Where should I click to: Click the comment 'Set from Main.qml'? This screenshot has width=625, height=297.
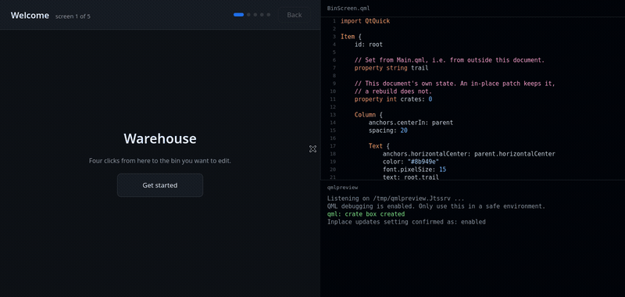click(449, 60)
